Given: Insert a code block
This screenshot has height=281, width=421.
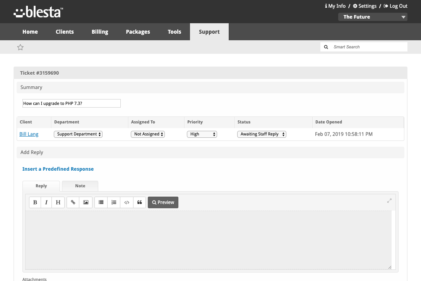Looking at the screenshot, I should (x=127, y=202).
